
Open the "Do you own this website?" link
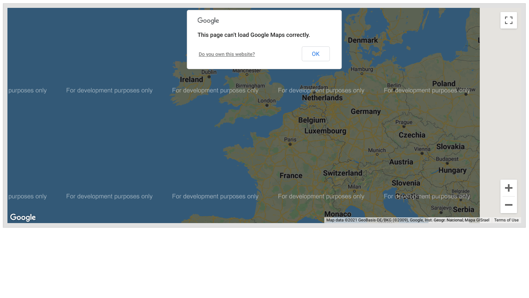coord(227,54)
